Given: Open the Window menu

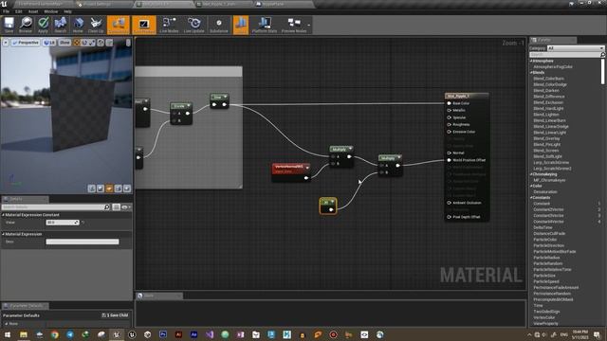Looking at the screenshot, I should (x=50, y=11).
